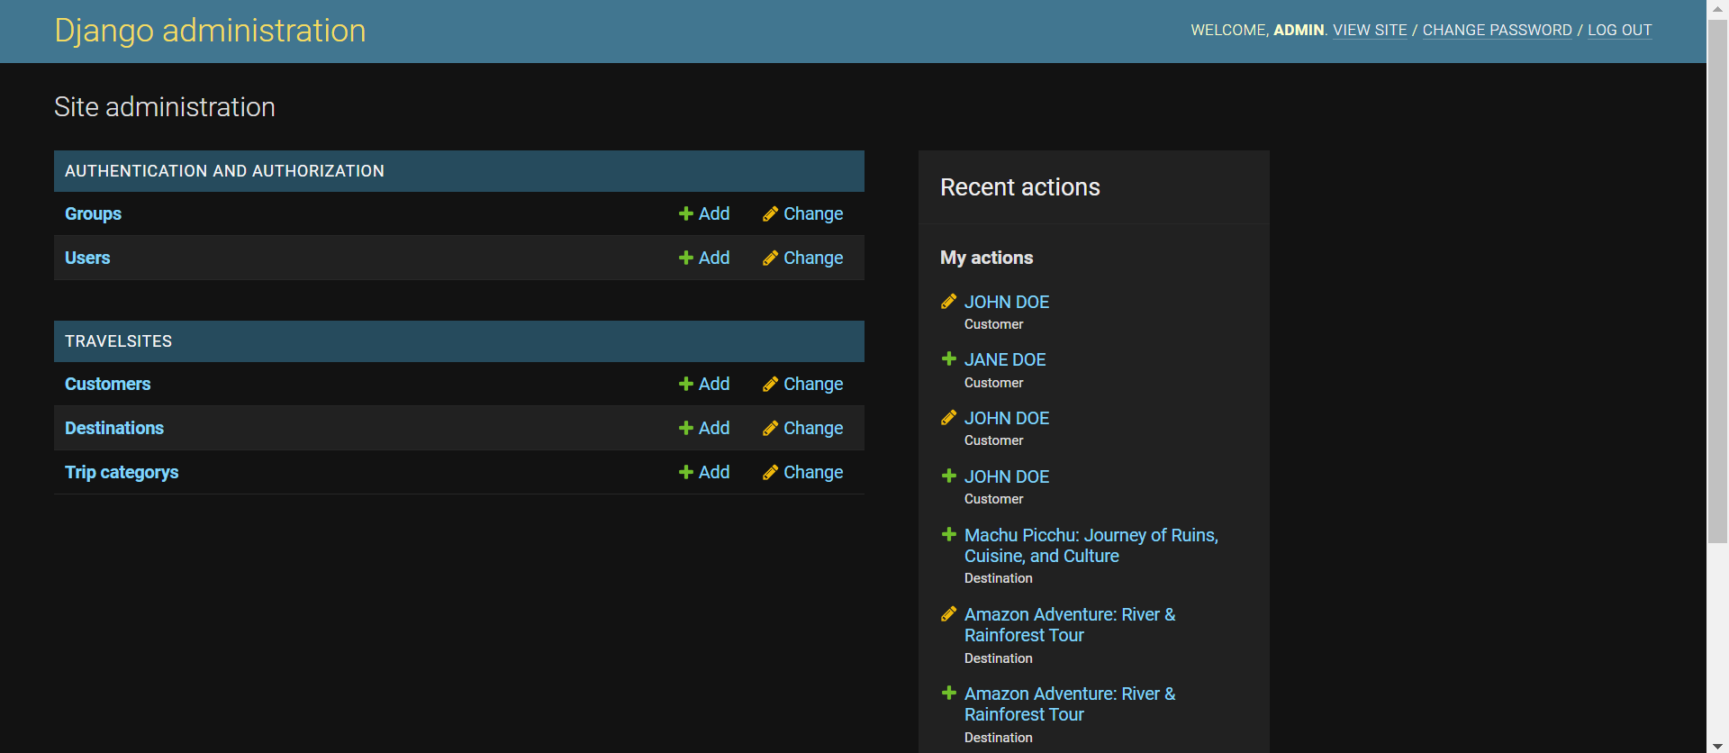Click the plus icon in Destinations row
The image size is (1729, 753).
point(685,428)
